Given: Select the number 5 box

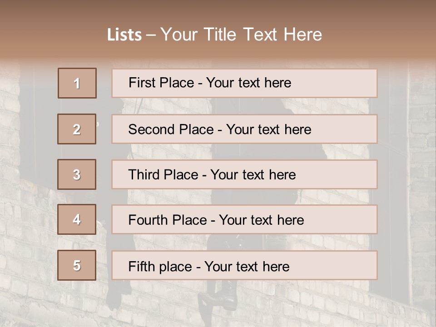Looking at the screenshot, I should pyautogui.click(x=77, y=265).
